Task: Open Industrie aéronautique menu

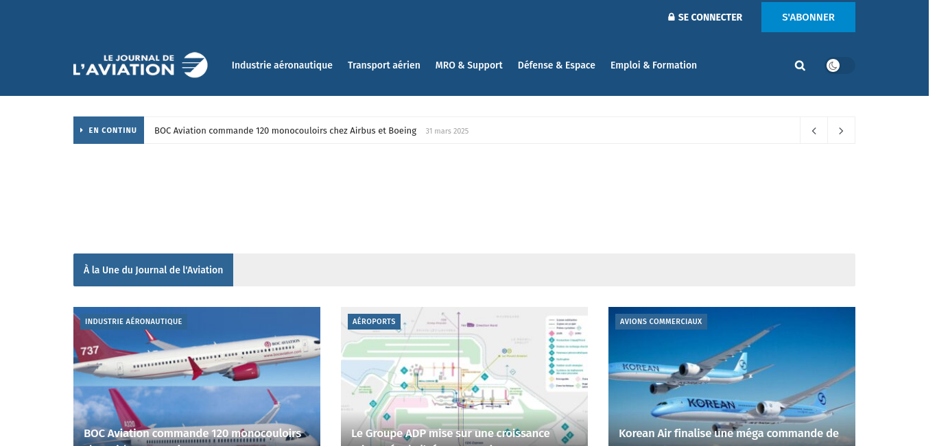Action: pyautogui.click(x=282, y=65)
